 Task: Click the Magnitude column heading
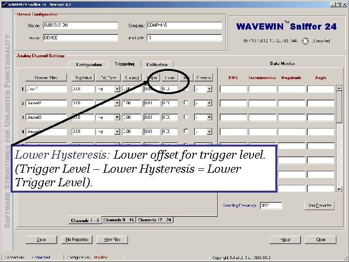point(291,78)
